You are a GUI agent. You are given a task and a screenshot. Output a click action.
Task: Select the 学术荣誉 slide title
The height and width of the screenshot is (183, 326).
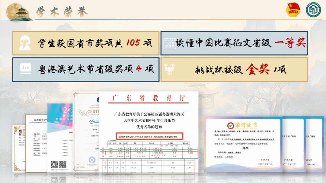pyautogui.click(x=62, y=12)
